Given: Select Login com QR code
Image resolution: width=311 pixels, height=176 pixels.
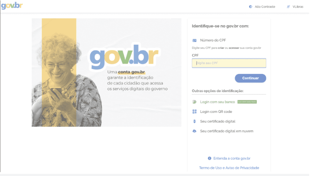Looking at the screenshot, I should coord(216,112).
